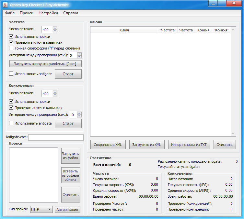Click the Всего ключей label
This screenshot has height=219, width=244.
[107, 165]
